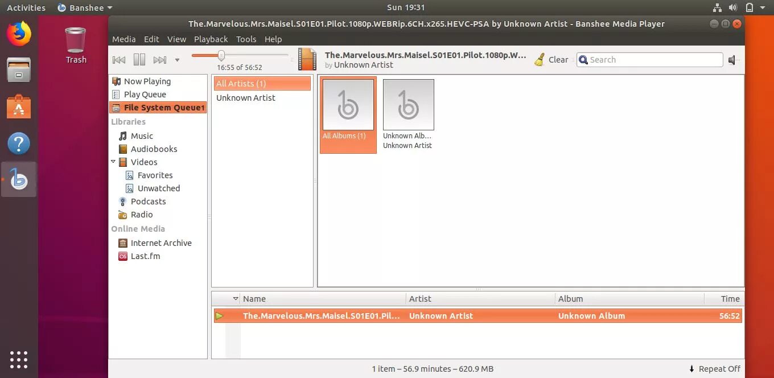This screenshot has height=378, width=774.
Task: Click system volume icon in top bar
Action: coord(733,8)
